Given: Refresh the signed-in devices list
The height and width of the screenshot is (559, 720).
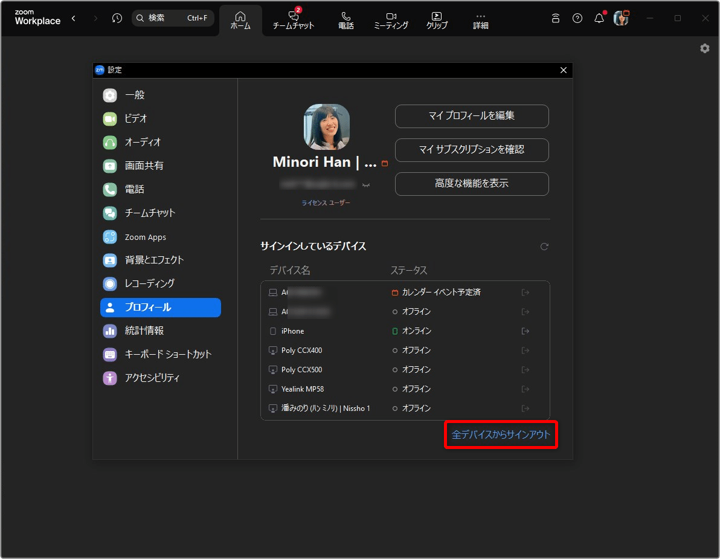Looking at the screenshot, I should pos(544,247).
